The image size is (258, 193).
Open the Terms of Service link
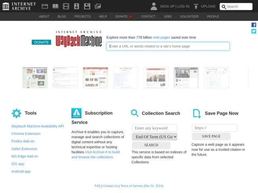(142, 186)
